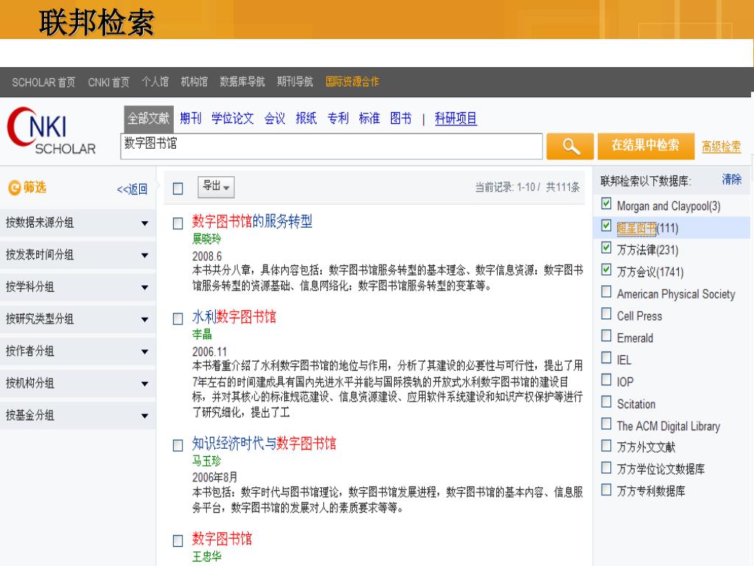Click author name 展晓玲
The image size is (754, 566).
click(x=206, y=240)
